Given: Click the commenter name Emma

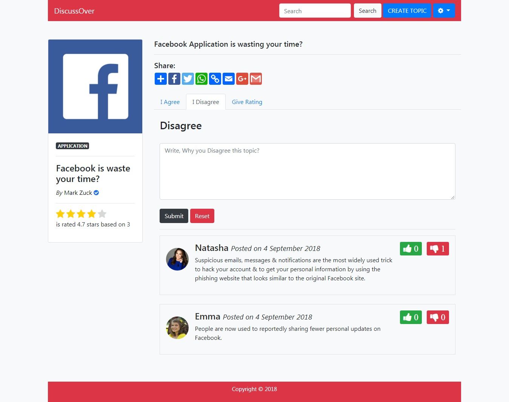Looking at the screenshot, I should point(208,316).
